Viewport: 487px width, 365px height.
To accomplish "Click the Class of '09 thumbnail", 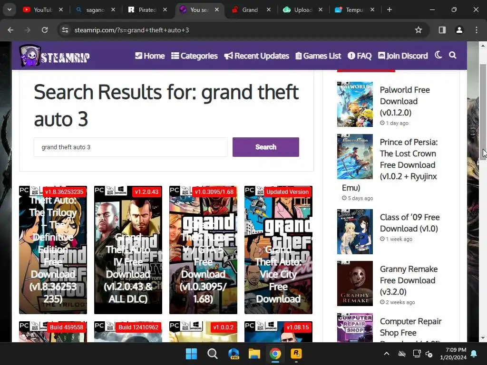I will click(x=355, y=231).
